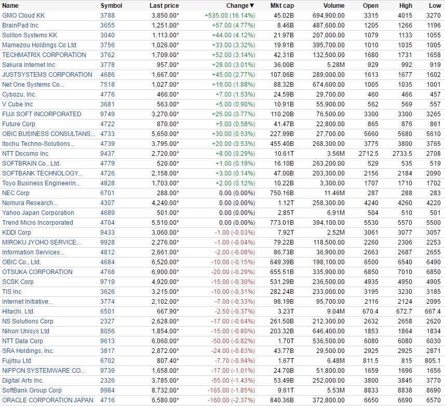445x406 pixels.
Task: Open Digital Arts Inc. link
Action: click(23, 381)
